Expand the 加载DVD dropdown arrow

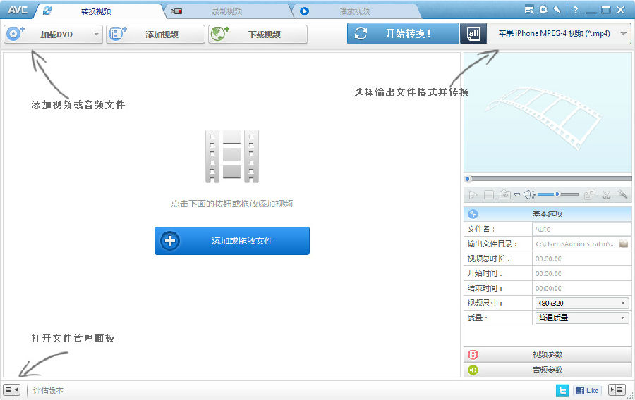96,35
